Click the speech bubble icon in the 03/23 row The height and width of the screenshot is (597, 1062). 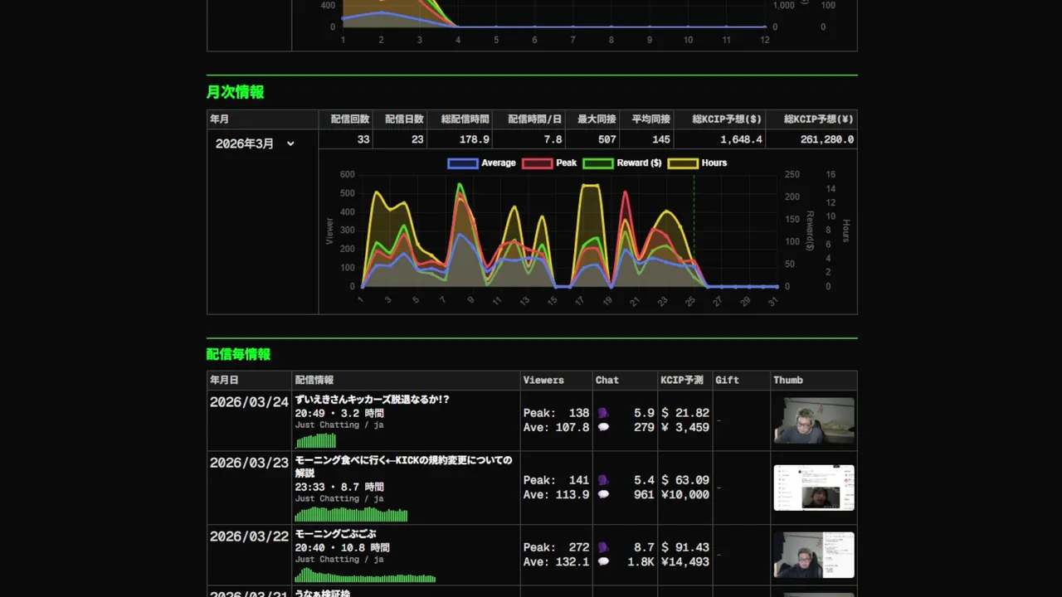pyautogui.click(x=603, y=494)
